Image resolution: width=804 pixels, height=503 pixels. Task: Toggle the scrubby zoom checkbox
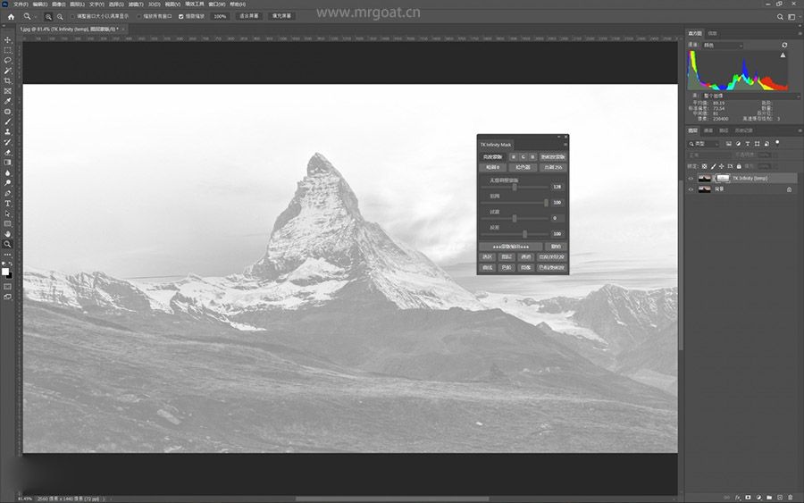coord(181,16)
